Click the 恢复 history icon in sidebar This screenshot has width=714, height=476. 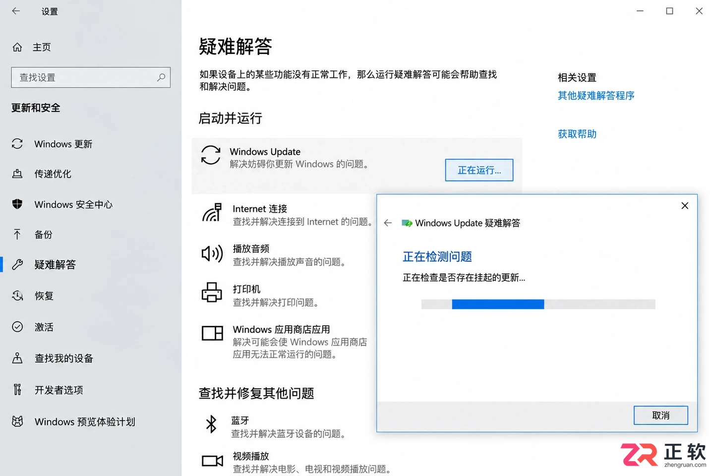17,296
